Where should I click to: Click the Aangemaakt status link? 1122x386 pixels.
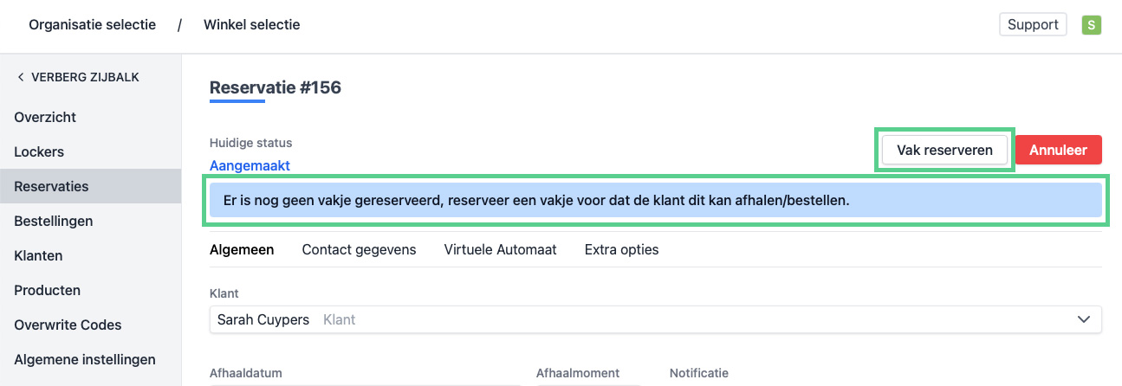tap(250, 165)
